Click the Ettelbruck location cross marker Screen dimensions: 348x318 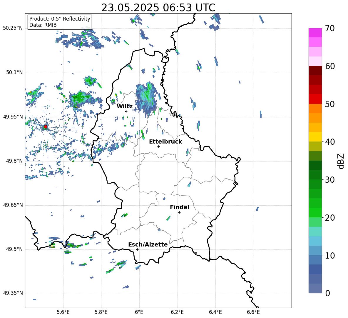pyautogui.click(x=158, y=146)
